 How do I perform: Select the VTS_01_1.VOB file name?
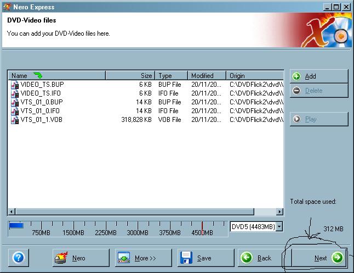(x=41, y=120)
